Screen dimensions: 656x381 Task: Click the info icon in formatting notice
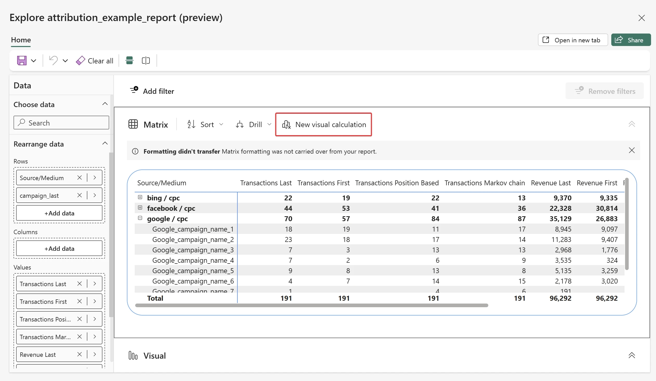tap(135, 151)
